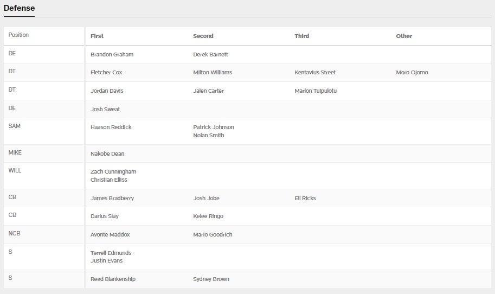The height and width of the screenshot is (294, 495).
Task: Click the Second column header
Action: pos(203,36)
